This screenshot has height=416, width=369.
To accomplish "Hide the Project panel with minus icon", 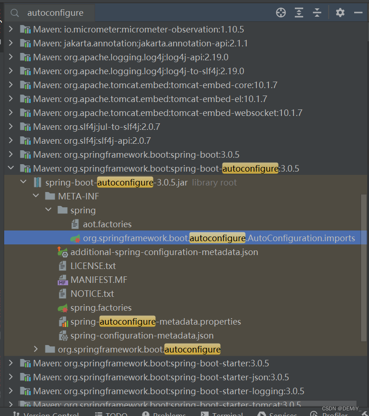I will [x=359, y=13].
